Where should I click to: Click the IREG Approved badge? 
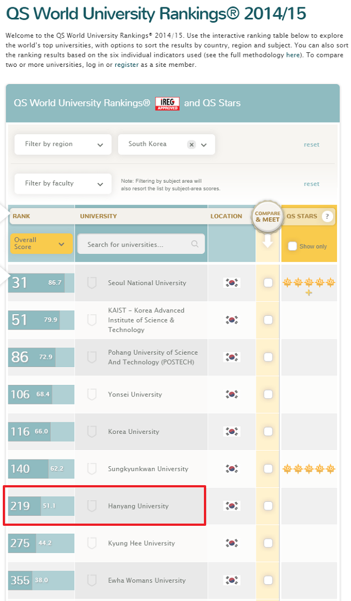pyautogui.click(x=167, y=103)
